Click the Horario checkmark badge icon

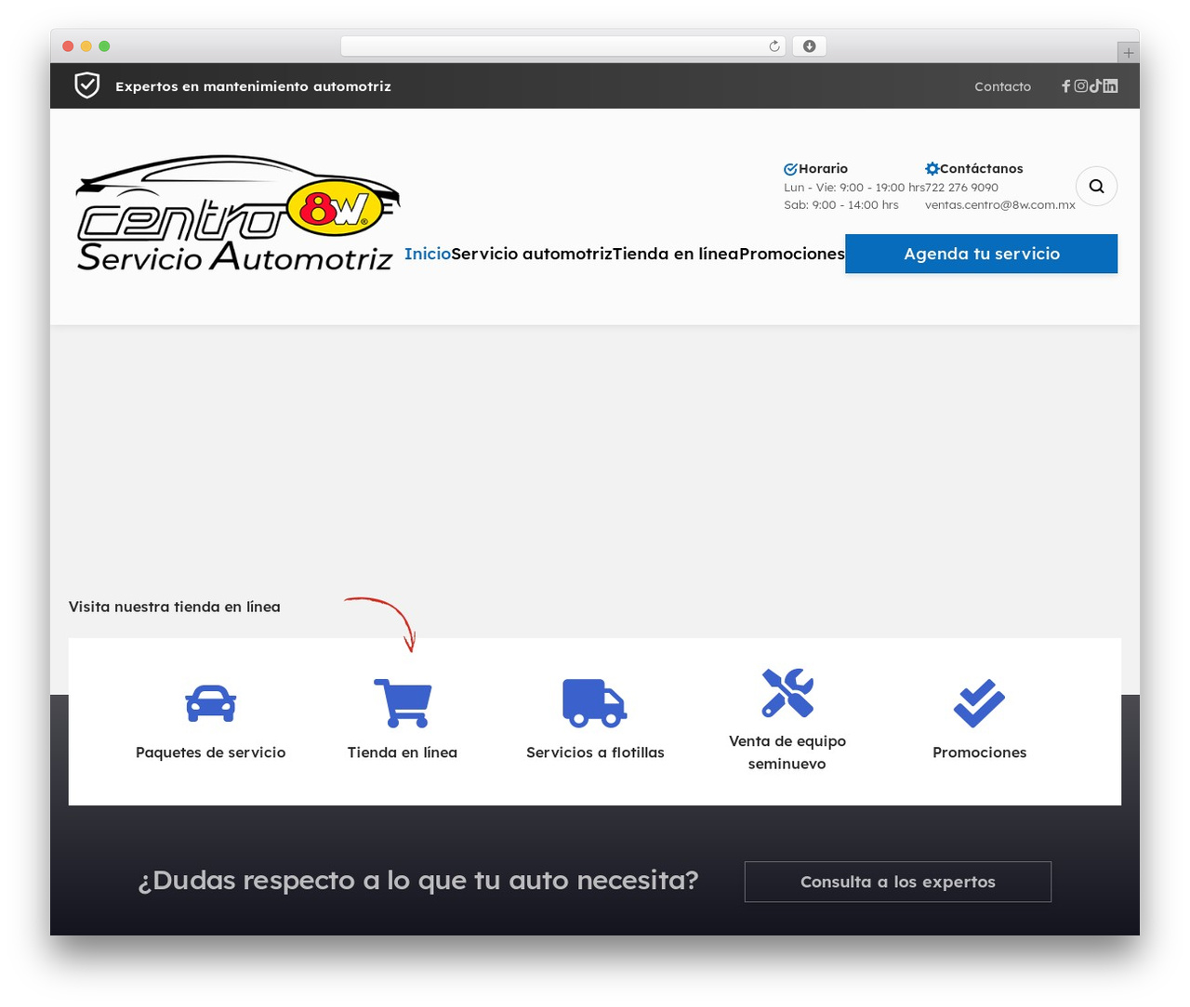(x=790, y=169)
